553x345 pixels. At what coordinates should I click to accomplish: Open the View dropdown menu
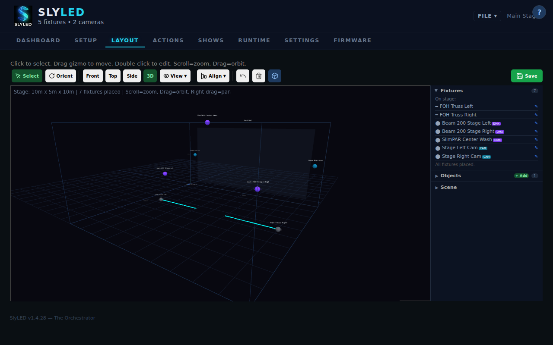[x=175, y=76]
